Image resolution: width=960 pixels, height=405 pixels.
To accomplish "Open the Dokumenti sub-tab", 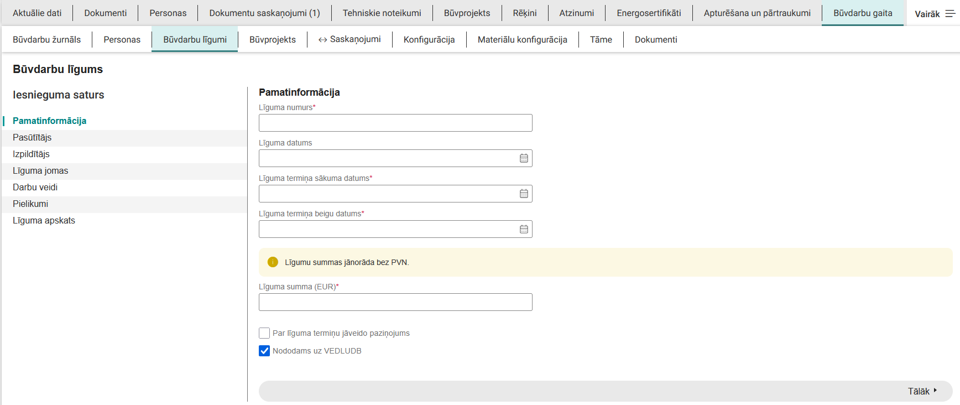I will click(656, 39).
